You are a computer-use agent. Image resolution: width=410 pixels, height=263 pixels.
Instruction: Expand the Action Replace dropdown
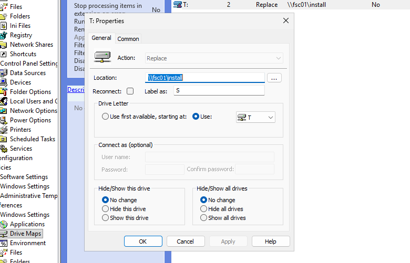(214, 58)
